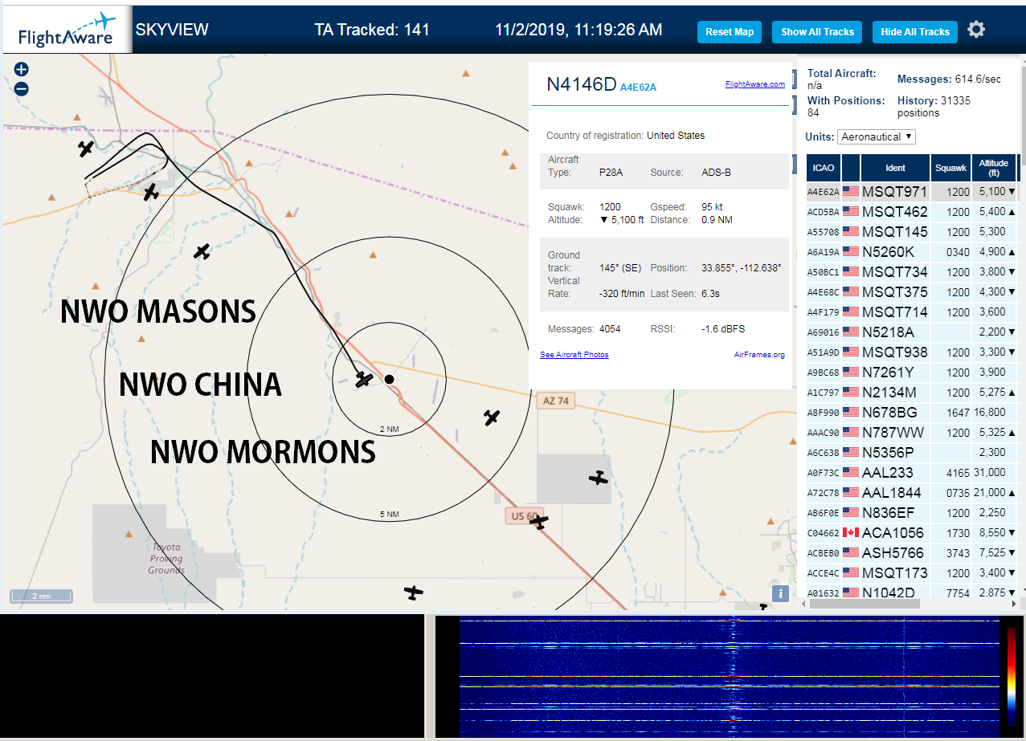
Task: Sort table by Ident column
Action: [895, 168]
